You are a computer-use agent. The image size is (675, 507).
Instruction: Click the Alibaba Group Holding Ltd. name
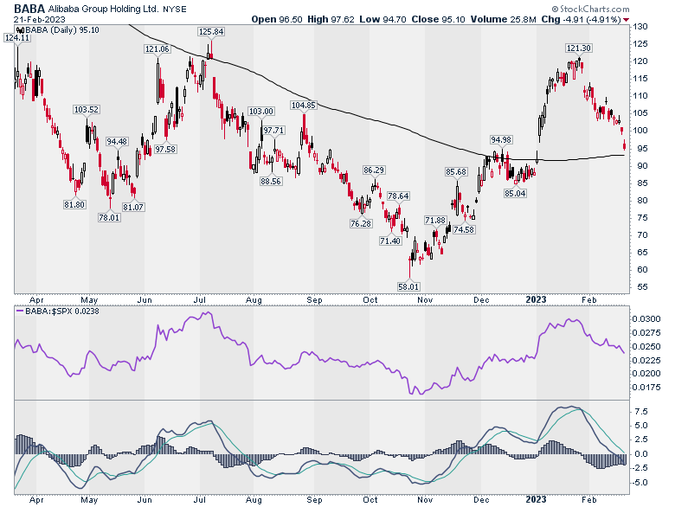[103, 9]
